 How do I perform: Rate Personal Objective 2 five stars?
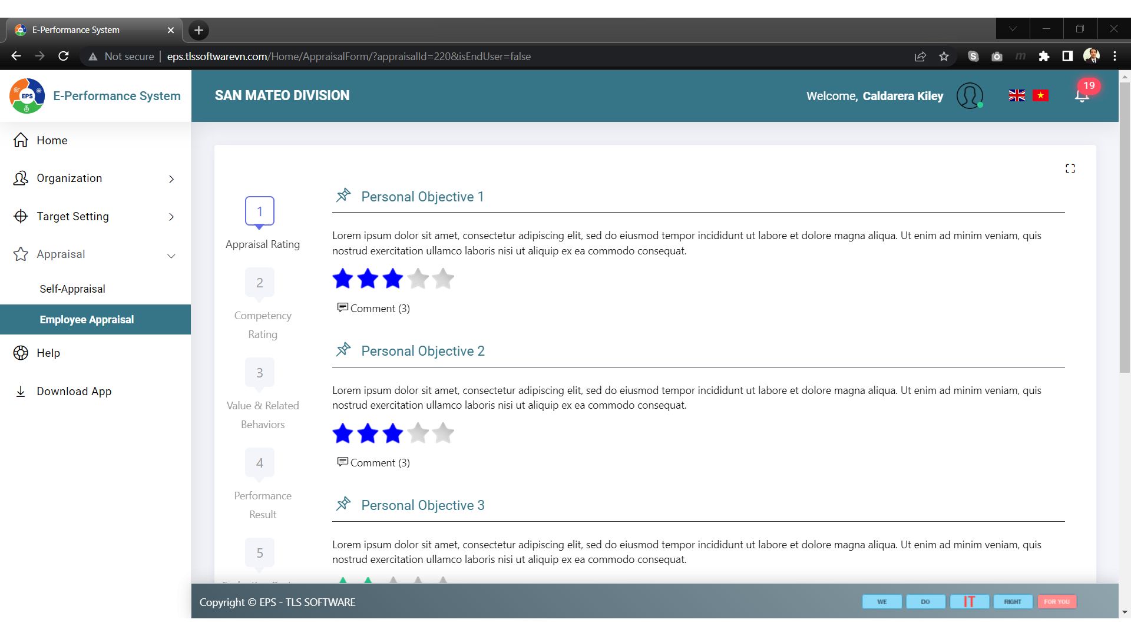click(443, 433)
